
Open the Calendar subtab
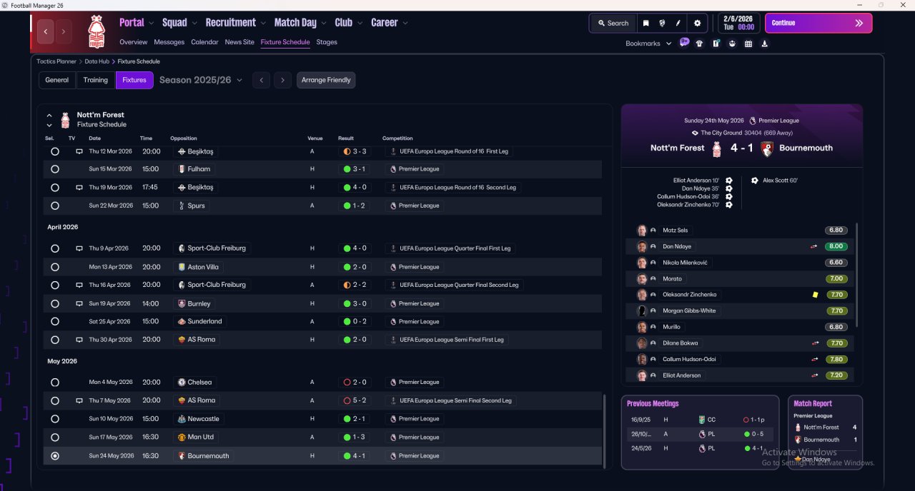click(205, 42)
